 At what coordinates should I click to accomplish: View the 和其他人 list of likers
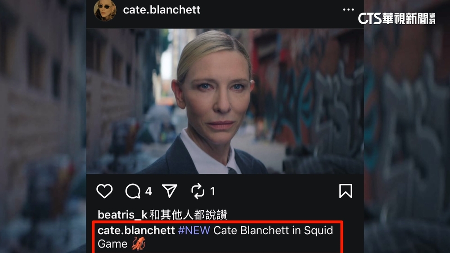click(171, 215)
